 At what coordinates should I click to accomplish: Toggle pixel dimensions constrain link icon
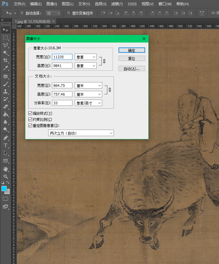[104, 61]
